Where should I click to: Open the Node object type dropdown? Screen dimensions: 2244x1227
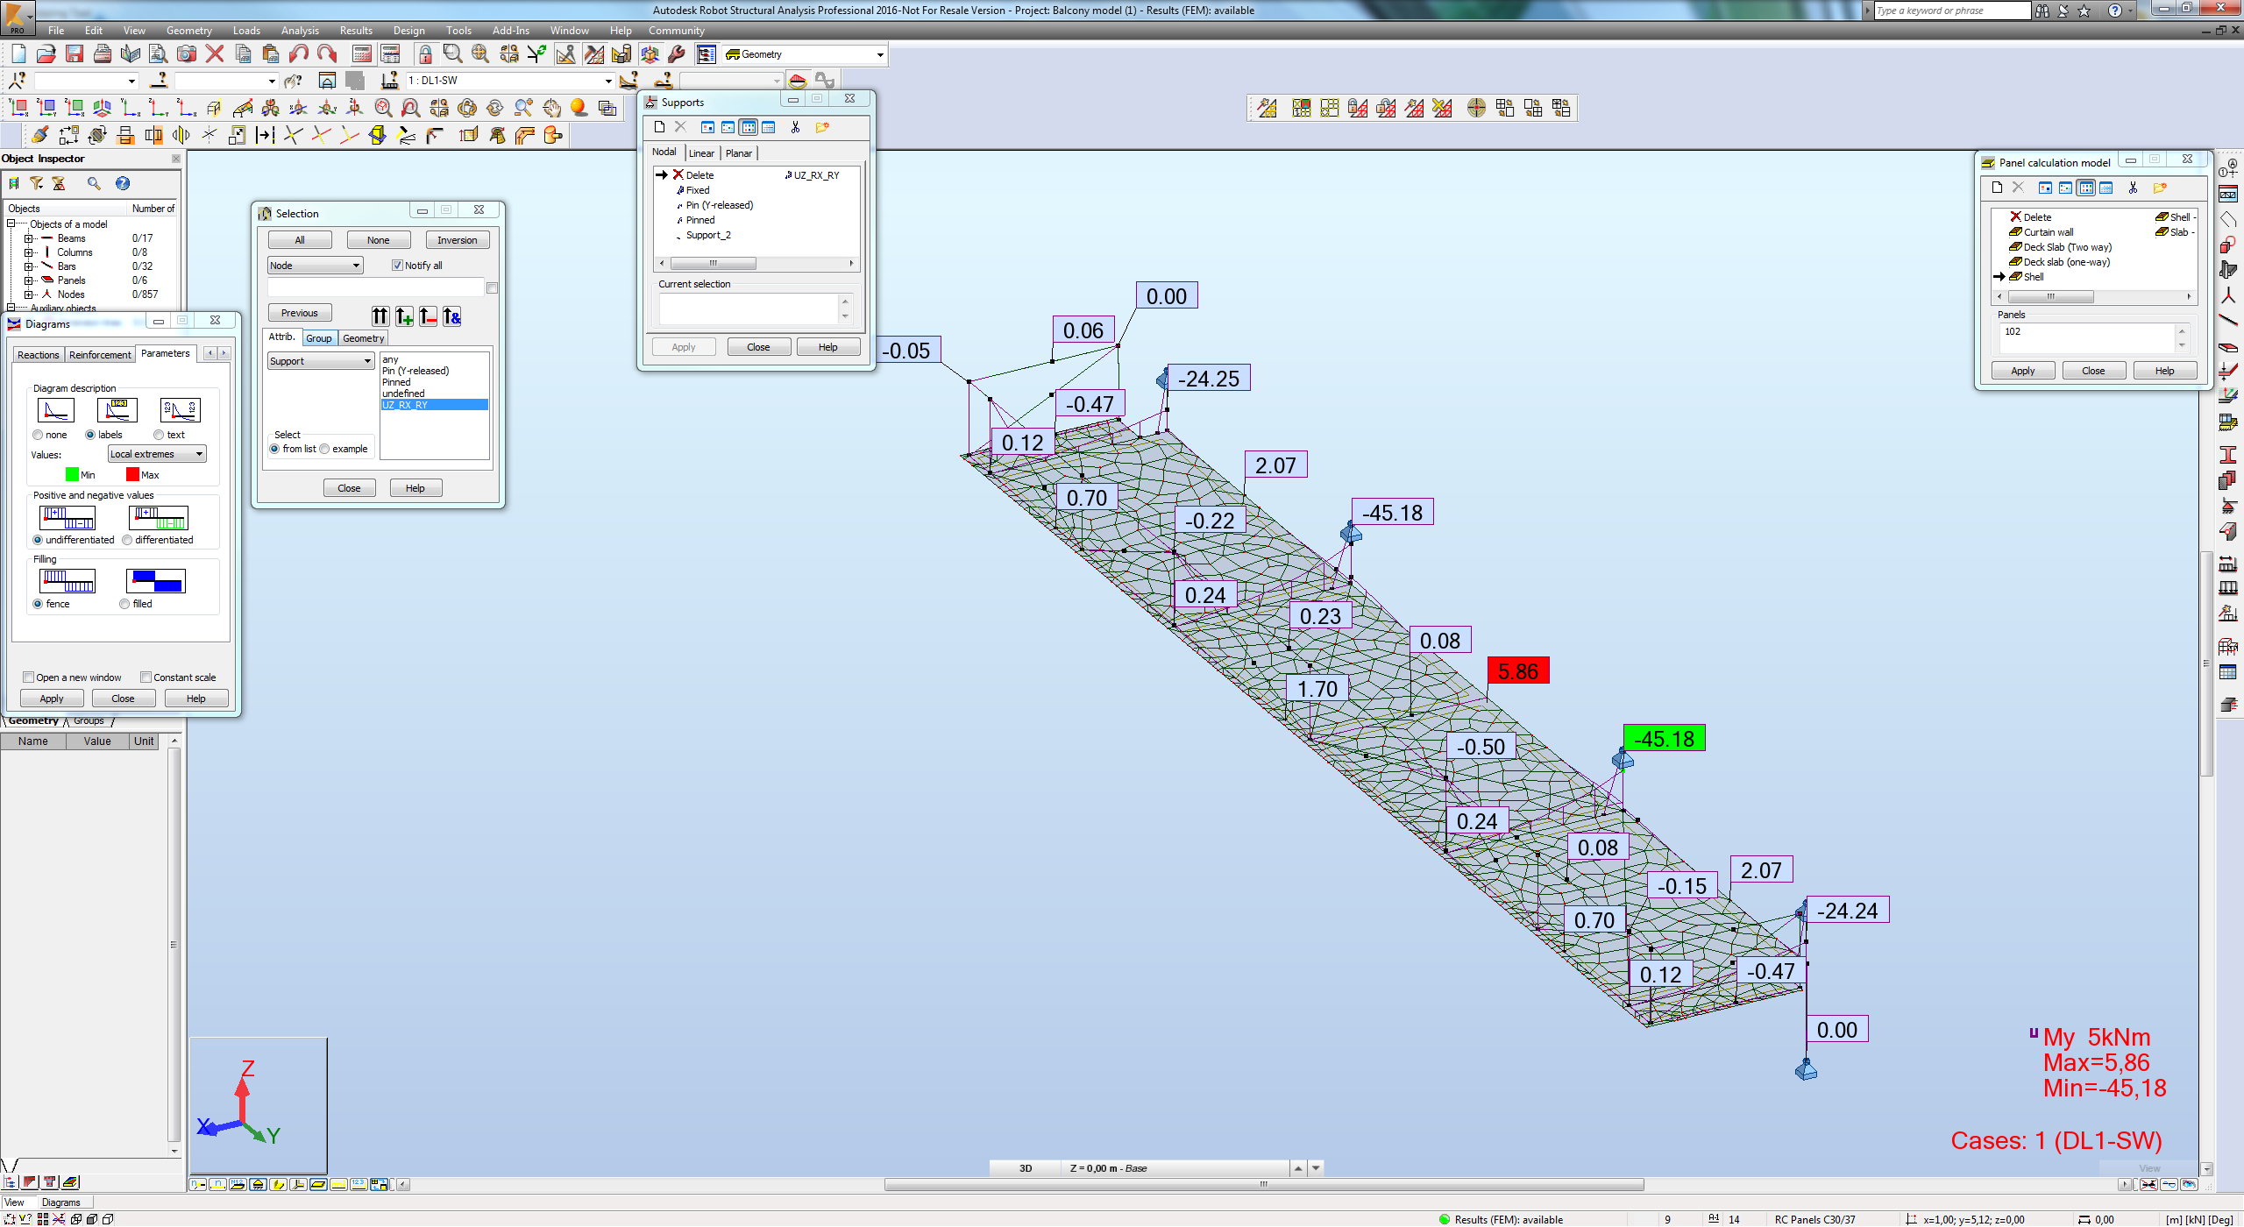tap(315, 266)
